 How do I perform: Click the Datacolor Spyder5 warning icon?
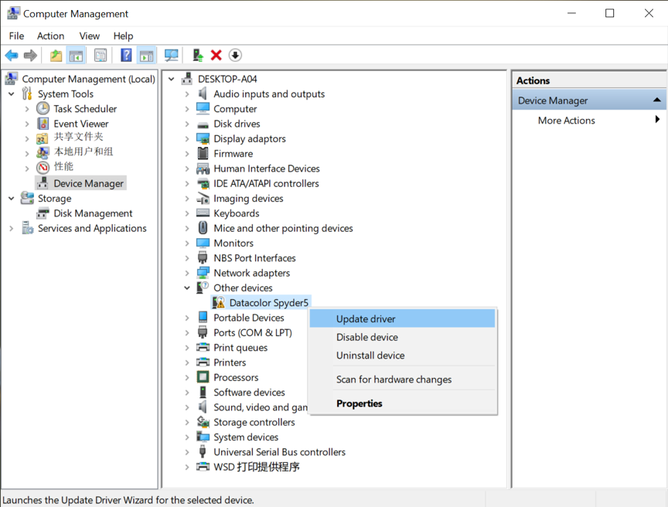tap(219, 303)
